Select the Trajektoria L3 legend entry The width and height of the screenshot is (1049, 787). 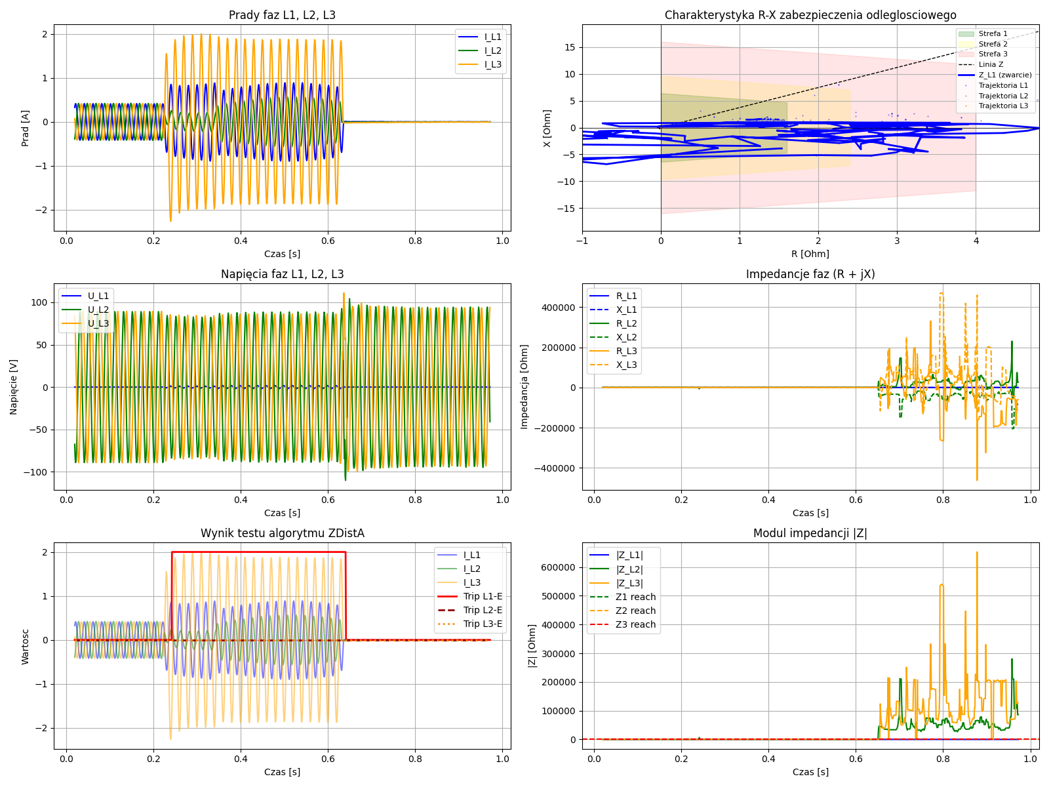coord(1003,106)
